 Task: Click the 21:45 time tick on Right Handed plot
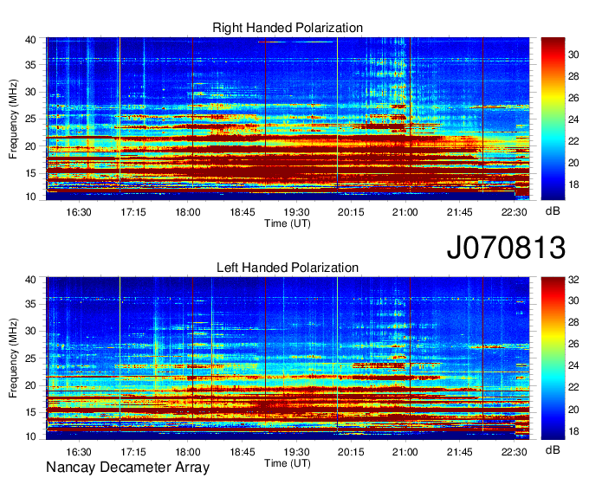point(459,212)
